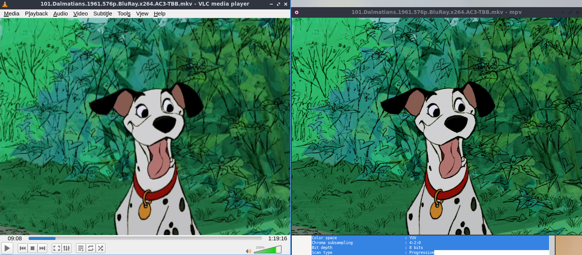The image size is (582, 255).
Task: Toggle the VLC playlist view
Action: point(81,248)
